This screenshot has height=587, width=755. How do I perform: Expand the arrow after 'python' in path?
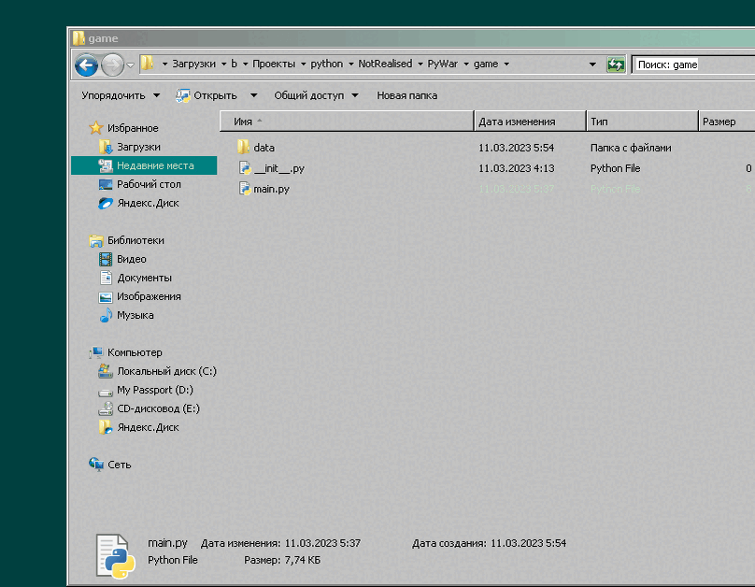[350, 64]
